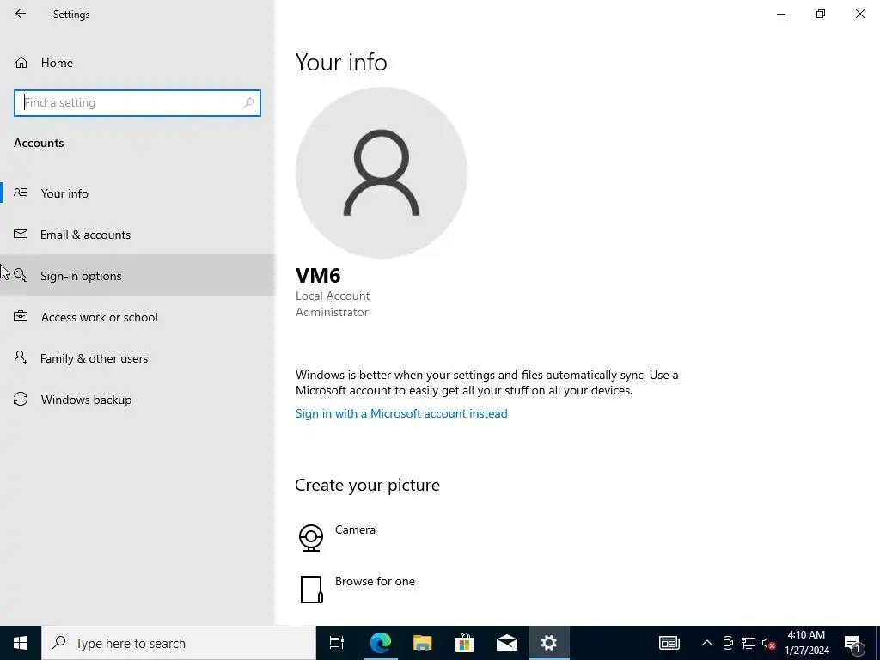Viewport: 880px width, 660px height.
Task: Click the Windows backup sync icon
Action: click(x=21, y=399)
